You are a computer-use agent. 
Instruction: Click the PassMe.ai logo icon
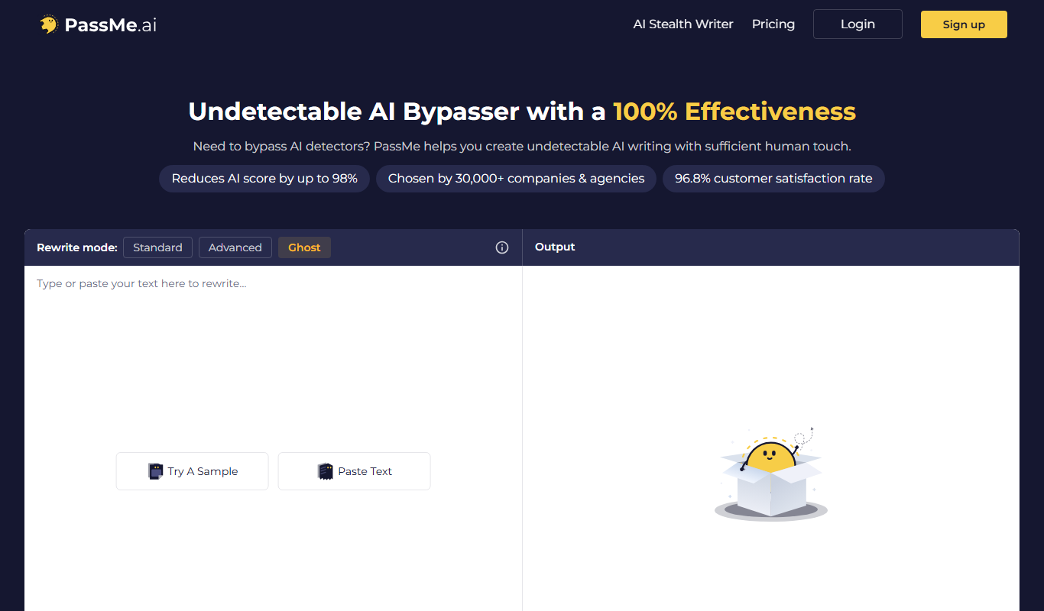(49, 24)
